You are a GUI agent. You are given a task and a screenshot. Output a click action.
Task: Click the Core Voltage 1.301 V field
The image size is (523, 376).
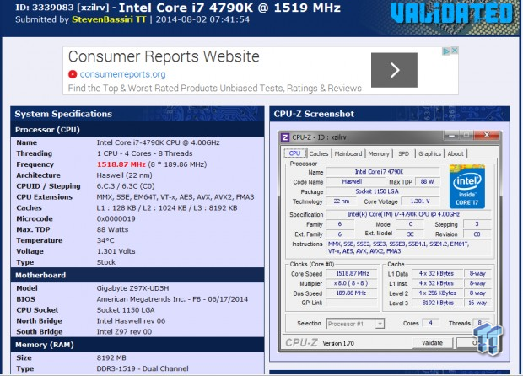click(x=420, y=201)
